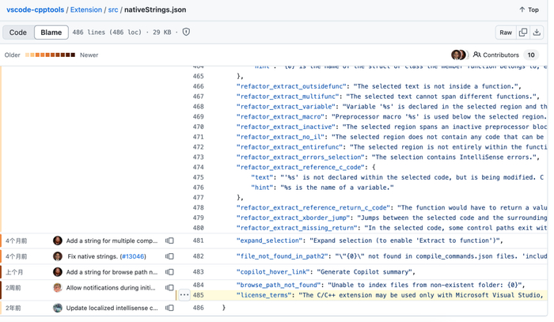
Task: View blame prior to 'Add a string for browse path' commit
Action: click(169, 272)
